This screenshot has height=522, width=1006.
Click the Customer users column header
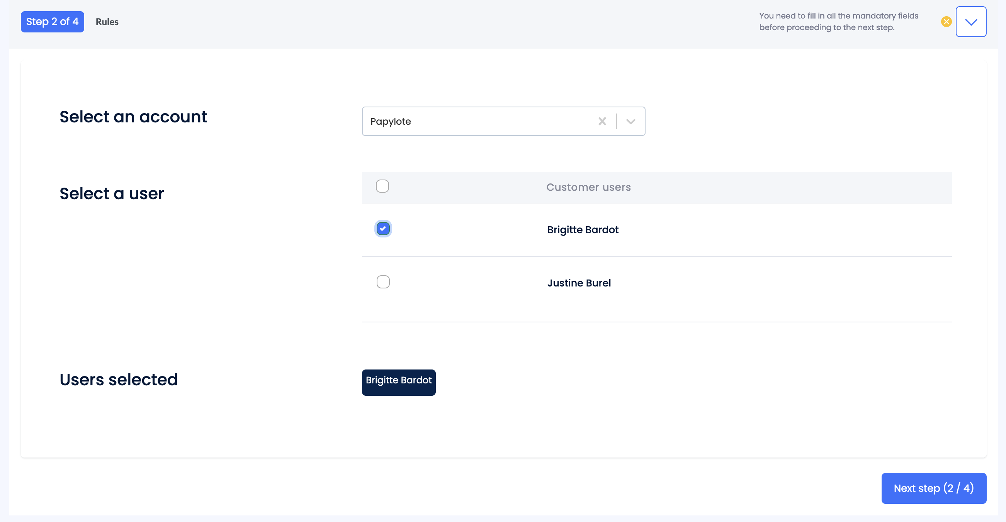[x=588, y=187]
